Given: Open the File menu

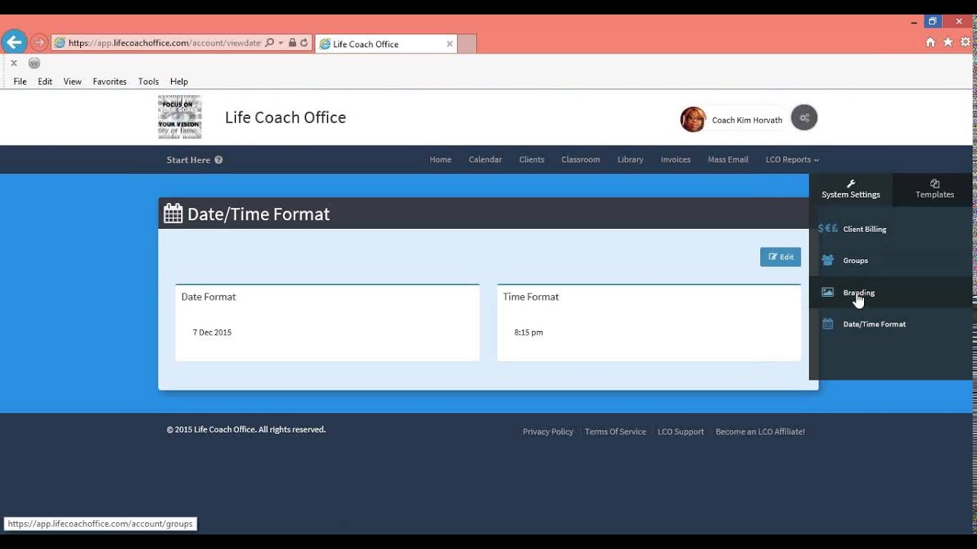Looking at the screenshot, I should (x=20, y=82).
